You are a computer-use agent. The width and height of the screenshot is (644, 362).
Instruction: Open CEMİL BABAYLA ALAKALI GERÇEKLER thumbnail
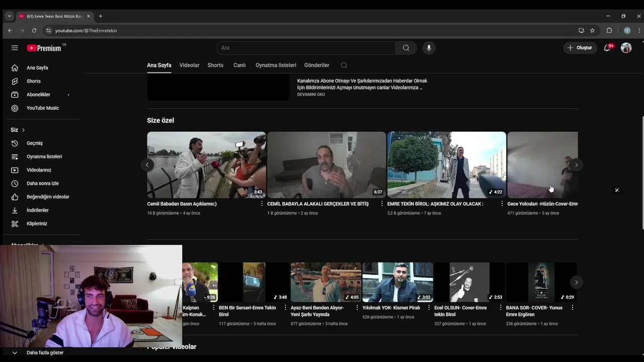pos(327,165)
